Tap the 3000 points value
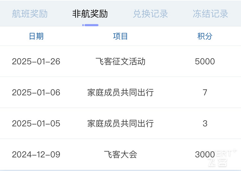The width and height of the screenshot is (241, 171). (x=205, y=154)
